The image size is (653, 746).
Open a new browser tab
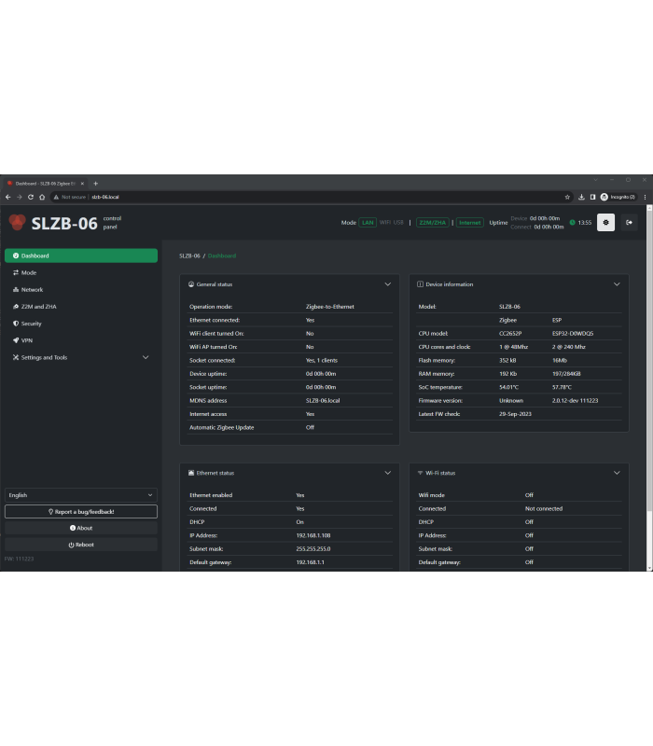click(x=95, y=183)
